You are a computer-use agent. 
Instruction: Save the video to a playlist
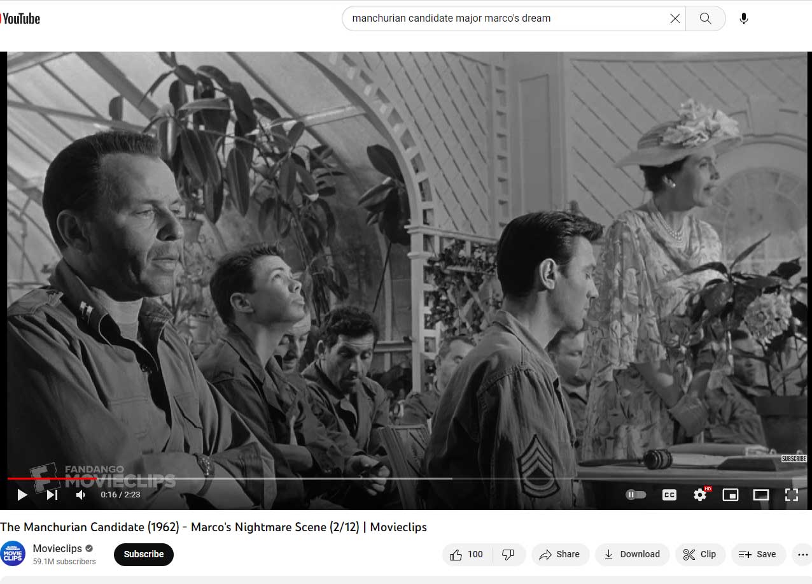[758, 554]
